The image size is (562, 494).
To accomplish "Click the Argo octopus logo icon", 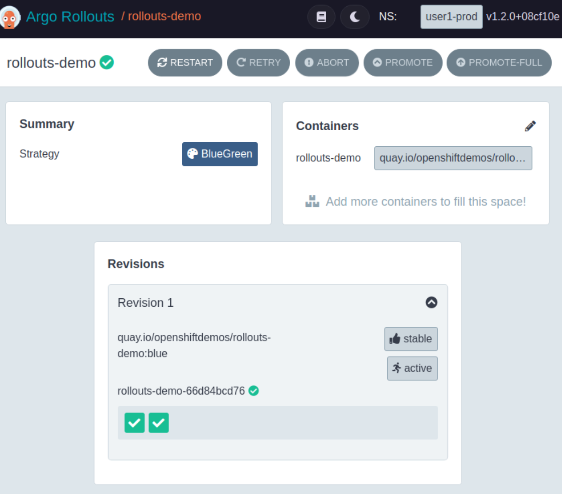I will (9, 17).
